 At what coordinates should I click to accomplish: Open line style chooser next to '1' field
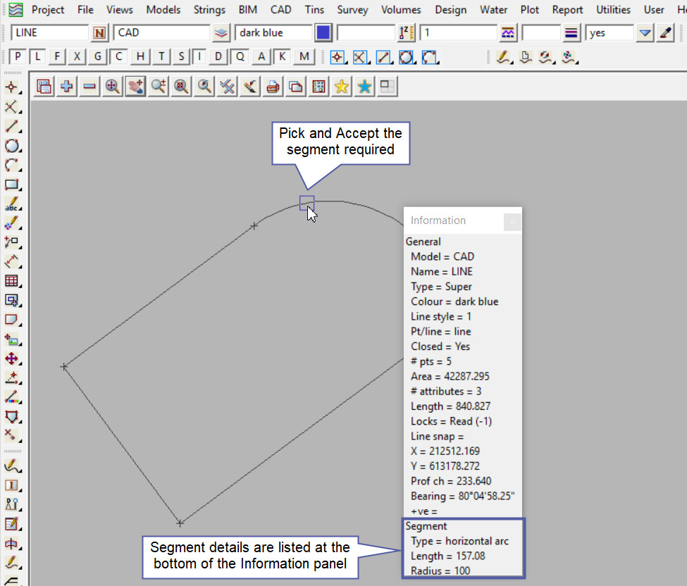pos(507,32)
